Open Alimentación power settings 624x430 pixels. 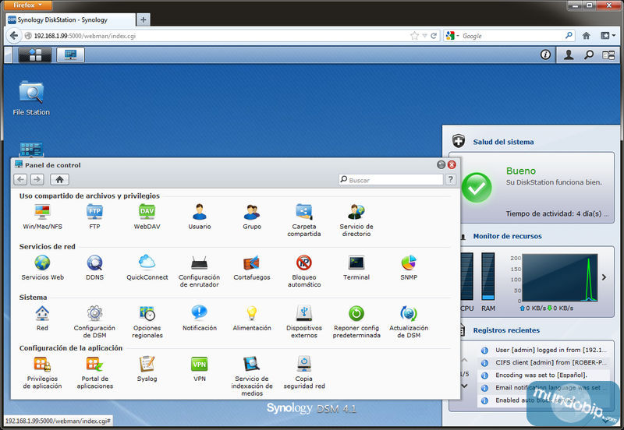click(252, 318)
